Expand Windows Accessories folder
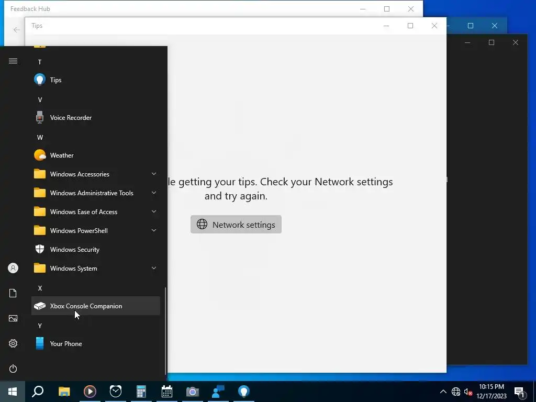 click(96, 174)
